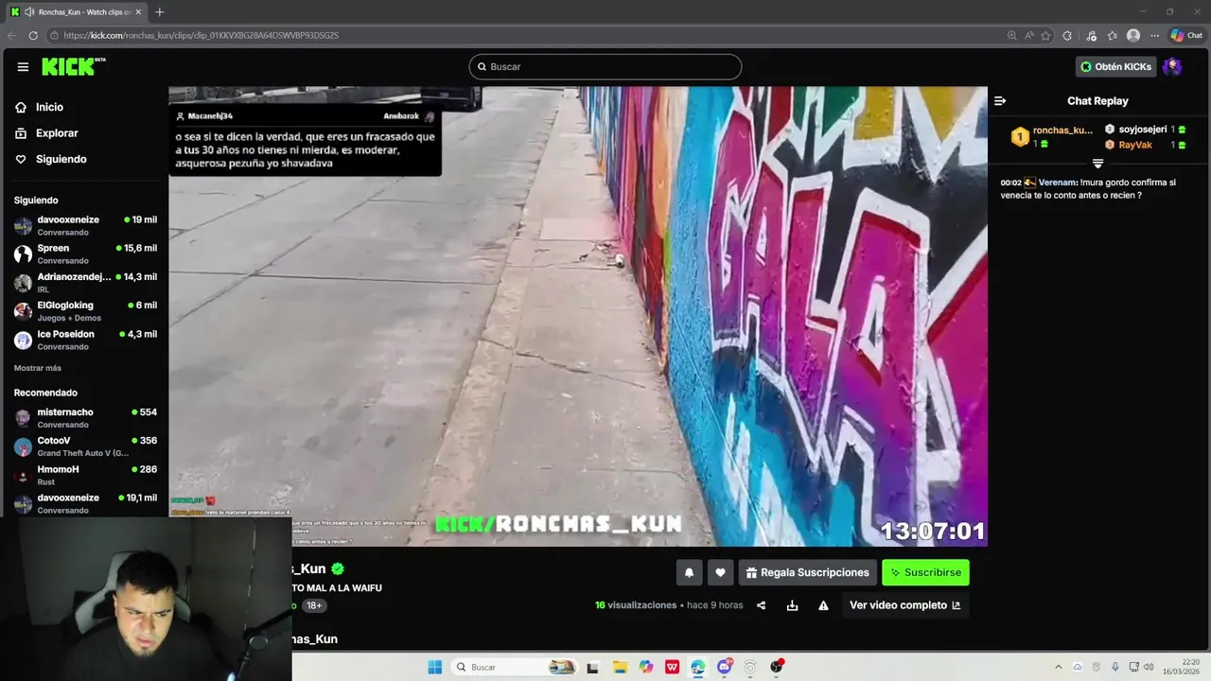
Task: Close the Ronchas_Kun browser tab
Action: pyautogui.click(x=138, y=12)
